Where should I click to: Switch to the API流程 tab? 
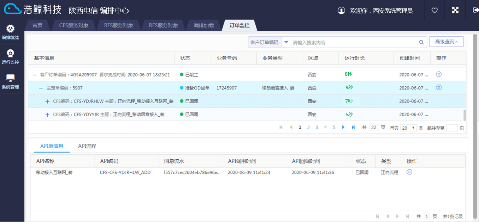pyautogui.click(x=87, y=146)
